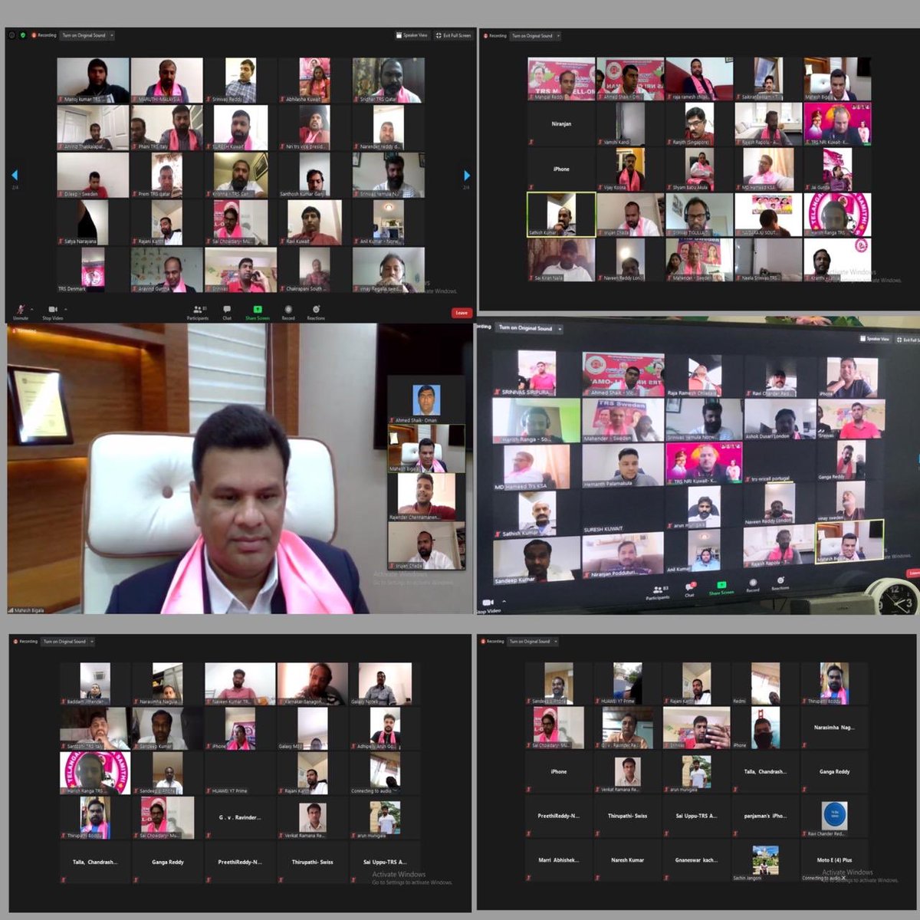This screenshot has width=920, height=920.
Task: Select Rajender Chennamaneni side thumbnail
Action: pos(426,497)
